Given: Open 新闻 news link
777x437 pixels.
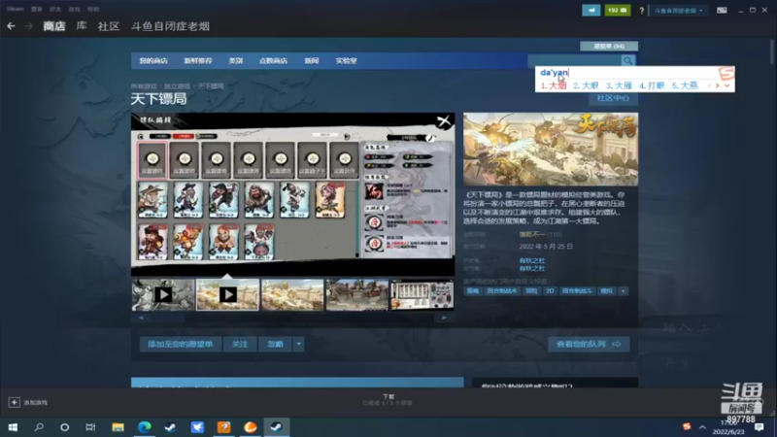Looking at the screenshot, I should 311,61.
